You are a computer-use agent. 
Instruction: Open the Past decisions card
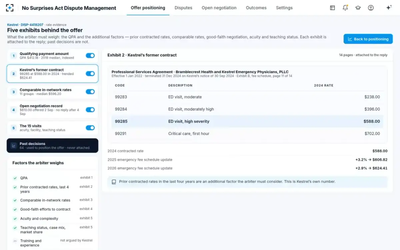53,146
